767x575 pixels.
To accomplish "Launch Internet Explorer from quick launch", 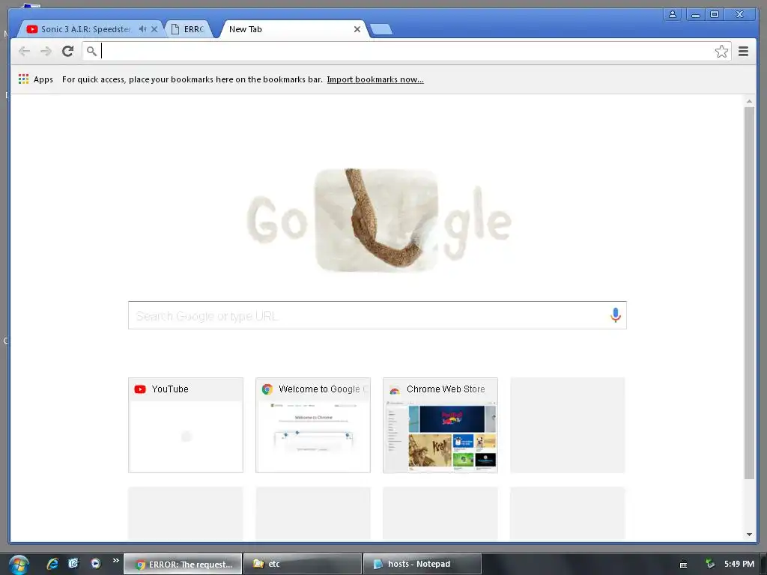I will 52,564.
